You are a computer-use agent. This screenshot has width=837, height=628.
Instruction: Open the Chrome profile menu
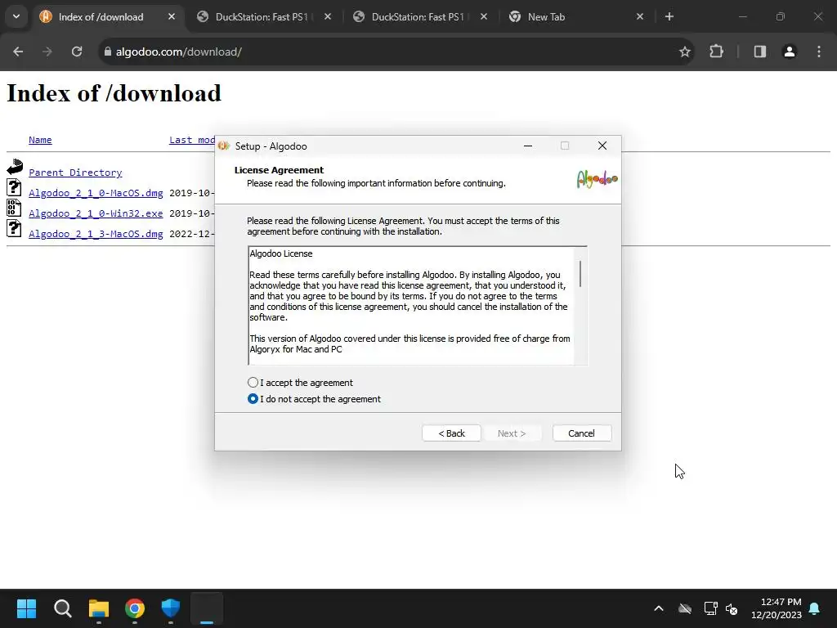(x=790, y=52)
